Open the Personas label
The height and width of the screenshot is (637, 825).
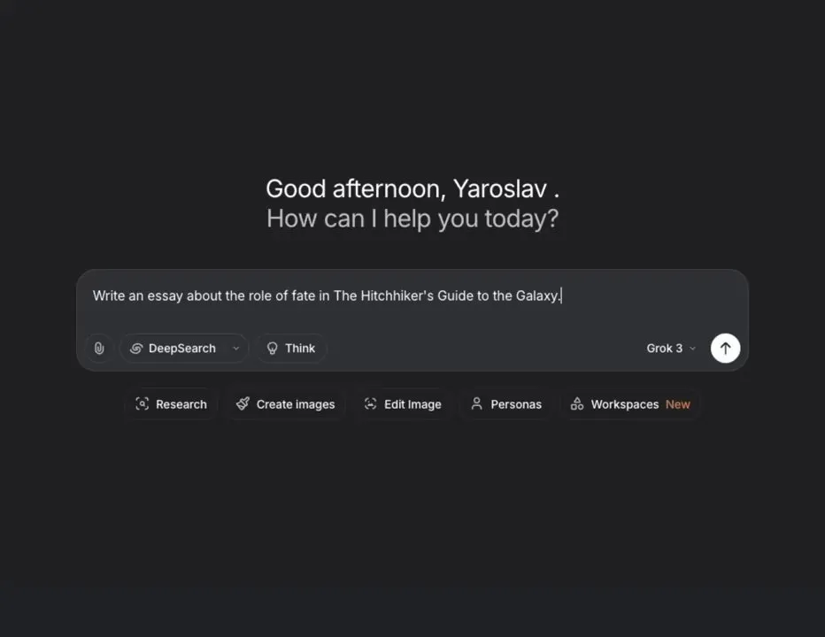pos(516,404)
